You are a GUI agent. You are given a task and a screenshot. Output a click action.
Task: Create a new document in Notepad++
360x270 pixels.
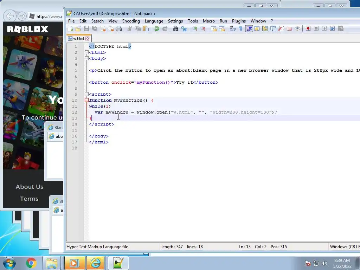[70, 29]
